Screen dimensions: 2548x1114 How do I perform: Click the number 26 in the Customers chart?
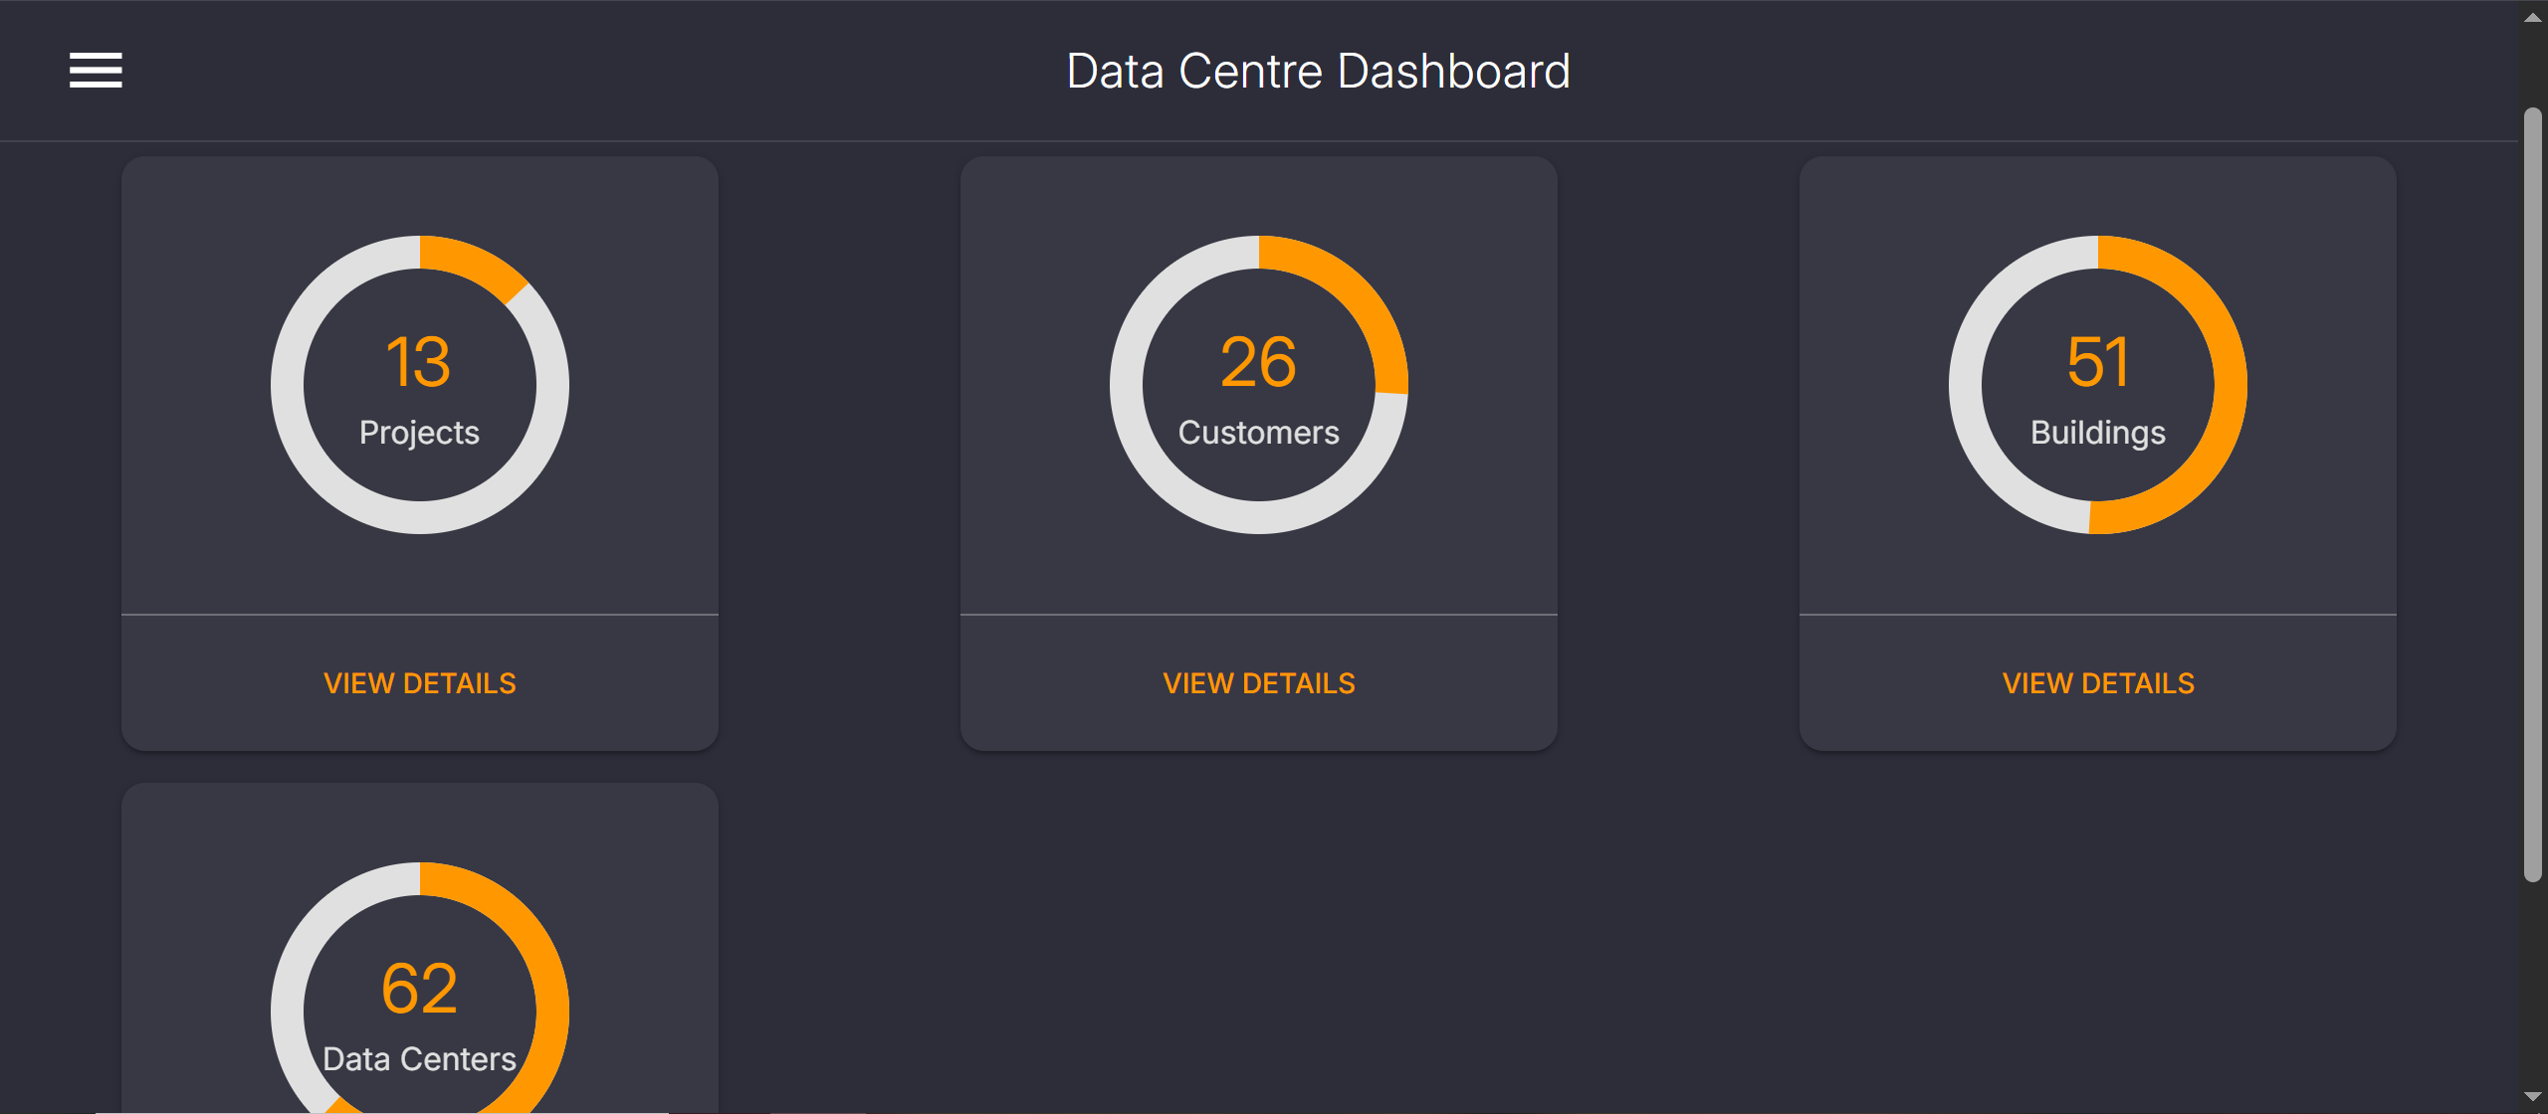pos(1259,362)
